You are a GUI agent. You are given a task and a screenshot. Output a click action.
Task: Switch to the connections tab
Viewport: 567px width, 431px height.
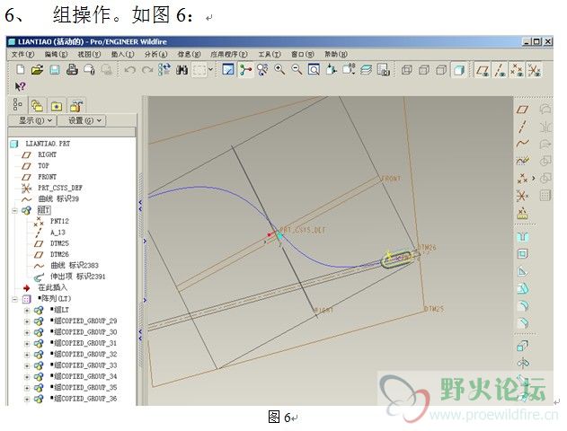(x=76, y=106)
